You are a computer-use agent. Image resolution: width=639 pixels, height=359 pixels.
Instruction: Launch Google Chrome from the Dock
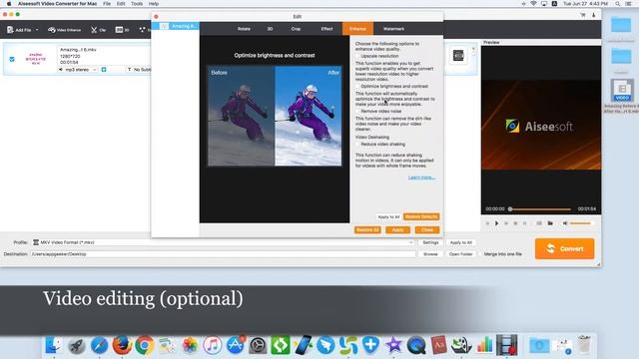tap(145, 345)
